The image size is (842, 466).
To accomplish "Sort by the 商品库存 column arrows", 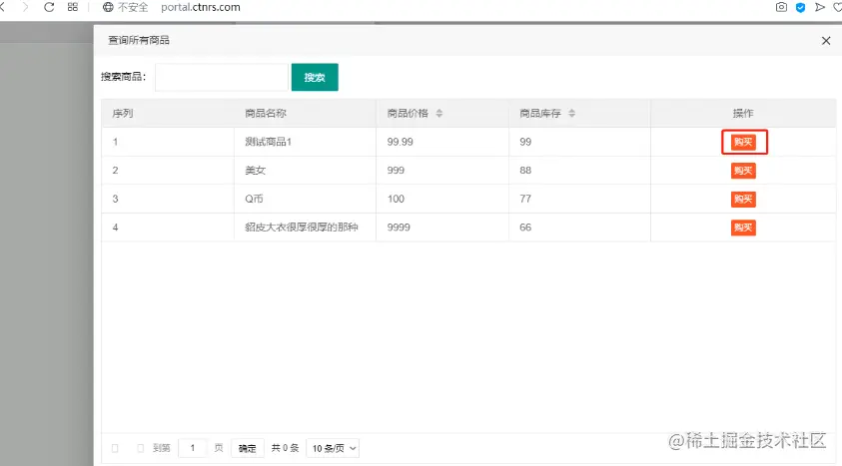I will pyautogui.click(x=572, y=113).
